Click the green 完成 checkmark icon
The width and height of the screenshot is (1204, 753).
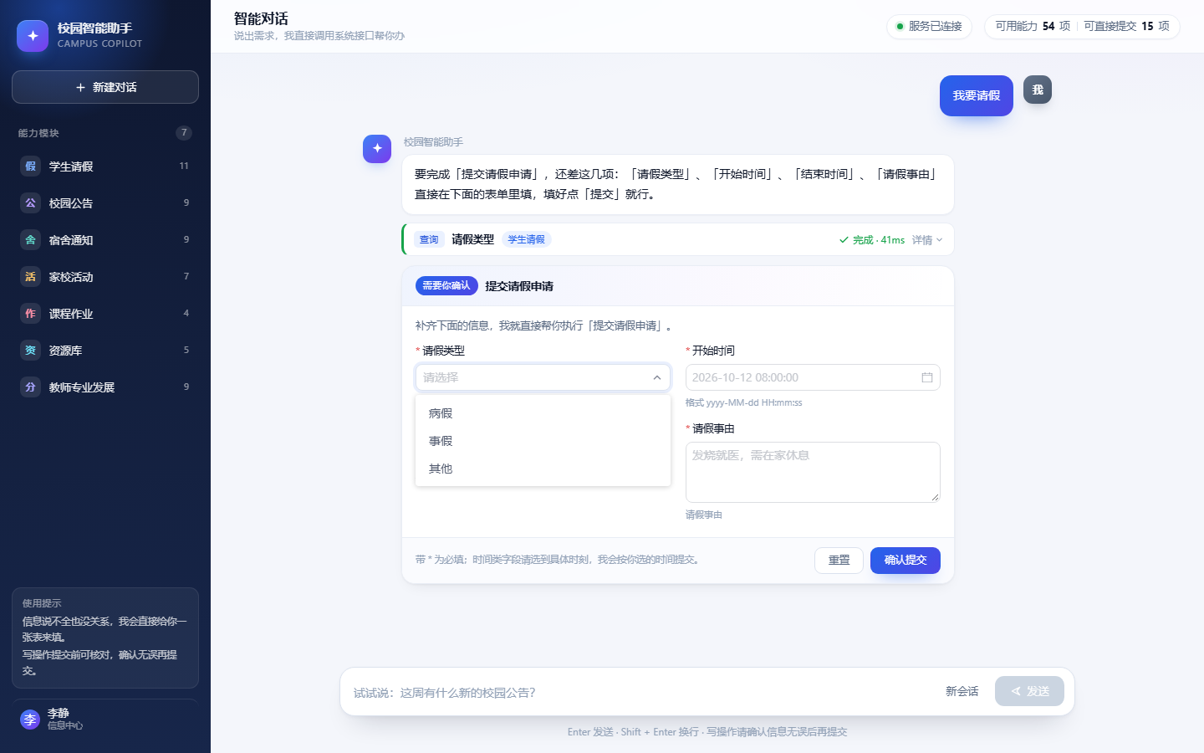pyautogui.click(x=844, y=240)
